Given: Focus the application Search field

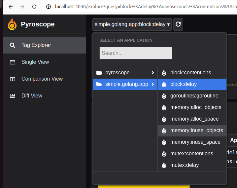Looking at the screenshot, I should pyautogui.click(x=136, y=53).
